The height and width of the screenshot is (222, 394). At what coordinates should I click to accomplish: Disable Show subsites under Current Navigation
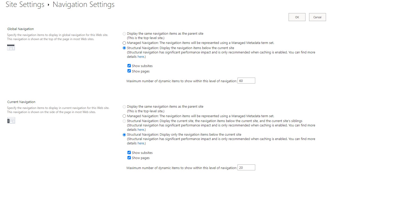pos(129,152)
